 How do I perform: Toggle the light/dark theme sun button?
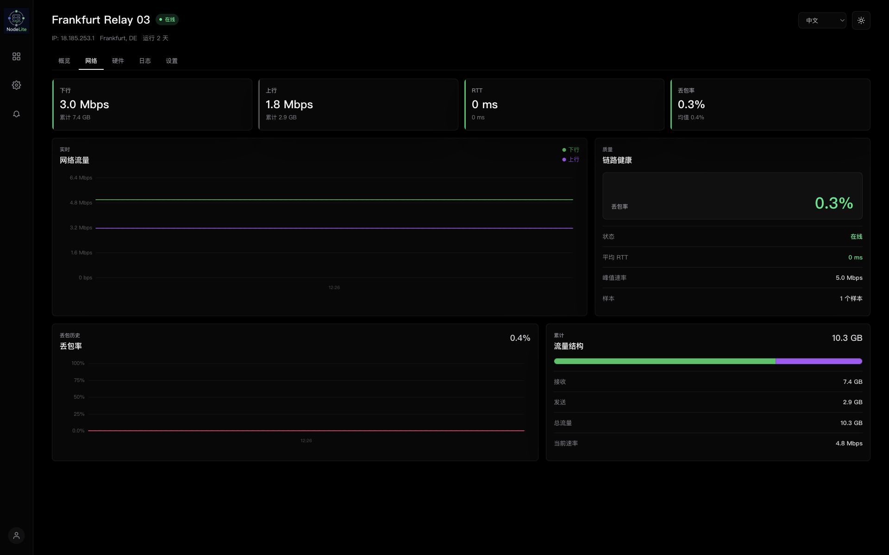click(861, 20)
